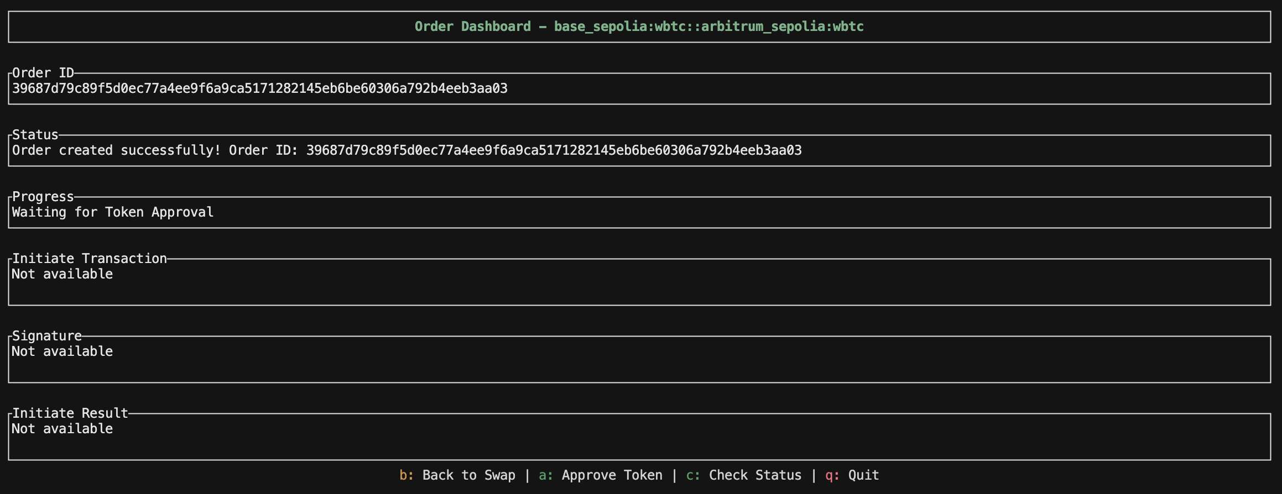Click the 'Signature' panel label
This screenshot has height=494, width=1282.
click(47, 336)
